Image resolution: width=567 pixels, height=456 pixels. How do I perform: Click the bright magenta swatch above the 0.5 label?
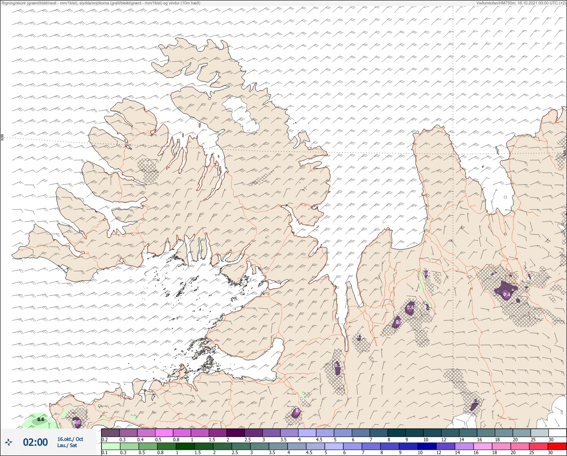[x=164, y=433]
